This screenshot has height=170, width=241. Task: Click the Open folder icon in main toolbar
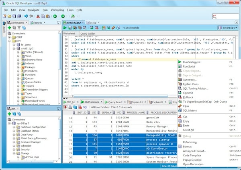point(8,16)
